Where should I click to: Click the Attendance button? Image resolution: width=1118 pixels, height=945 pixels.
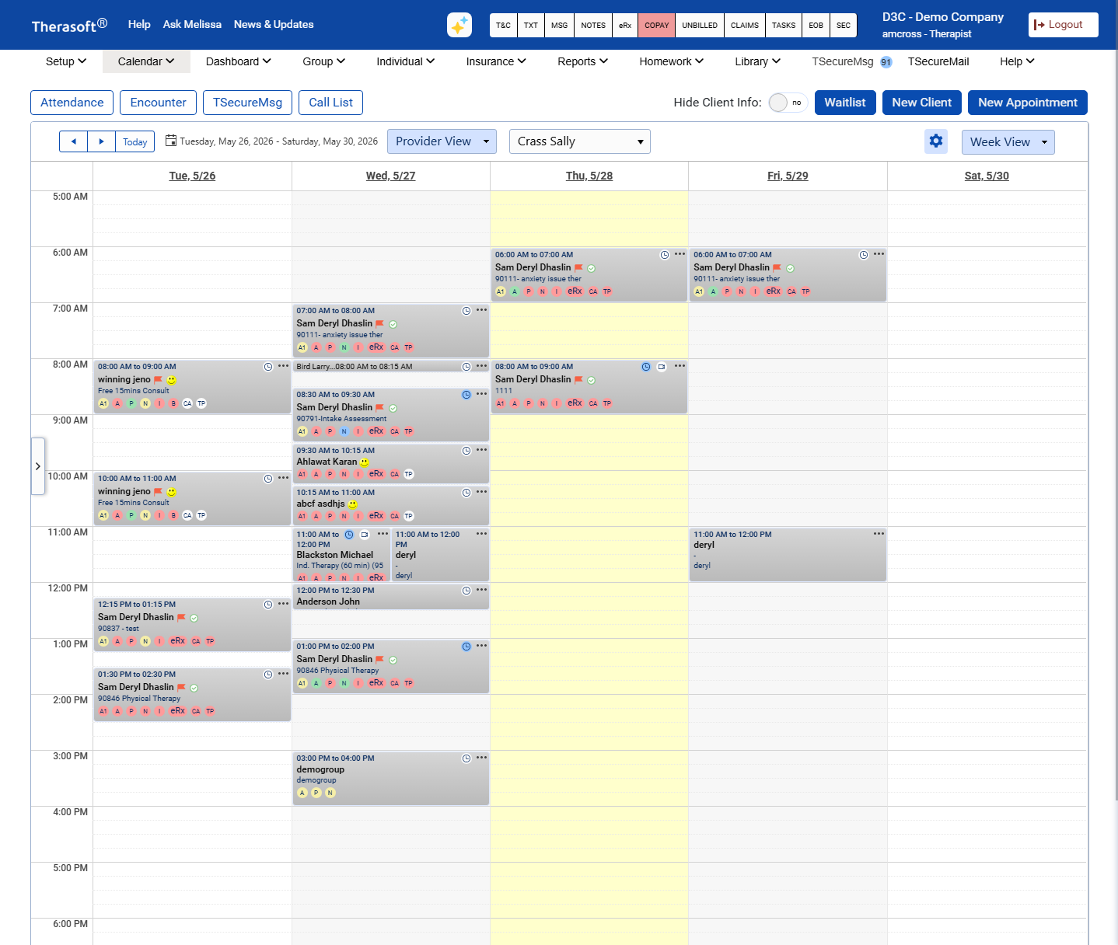(72, 103)
